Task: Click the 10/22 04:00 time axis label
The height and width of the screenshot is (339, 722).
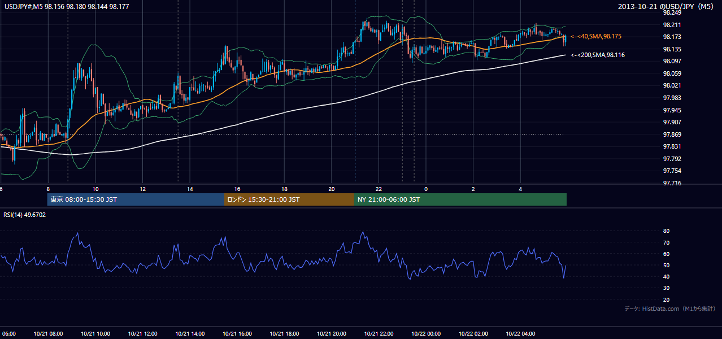Action: (x=521, y=334)
